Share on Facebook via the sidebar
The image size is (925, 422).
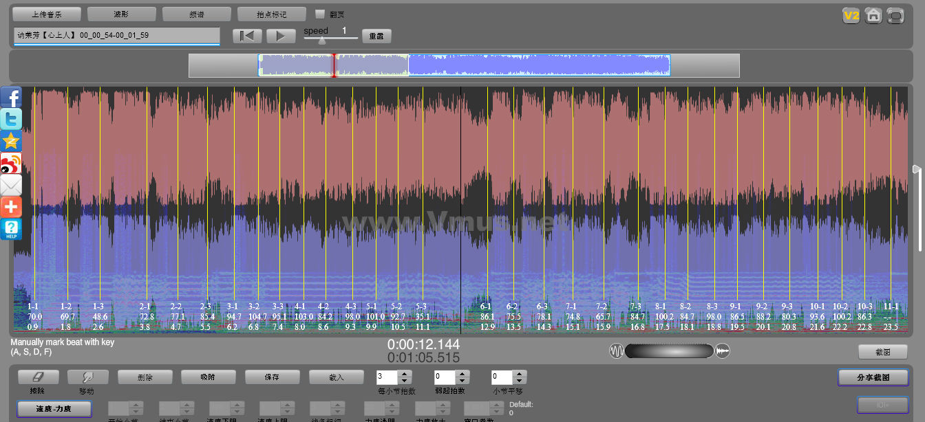(x=11, y=98)
